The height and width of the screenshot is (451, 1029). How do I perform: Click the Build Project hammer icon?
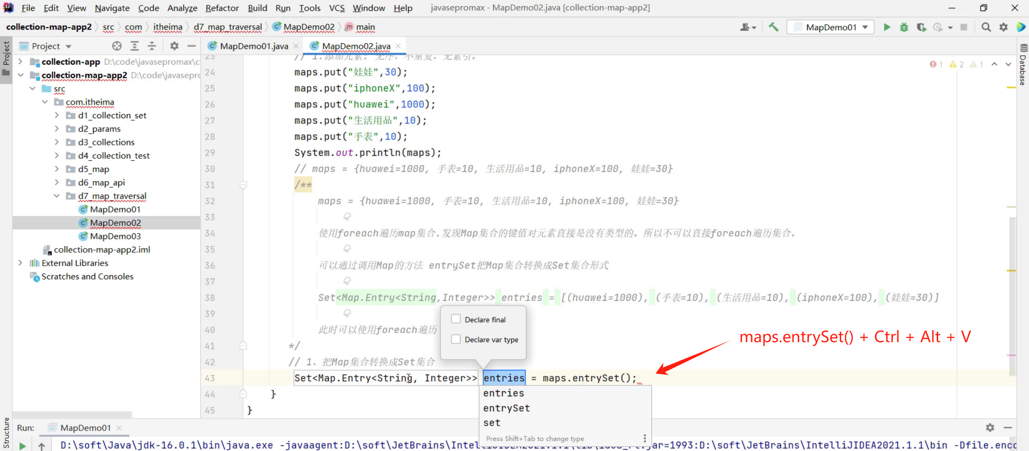point(774,27)
